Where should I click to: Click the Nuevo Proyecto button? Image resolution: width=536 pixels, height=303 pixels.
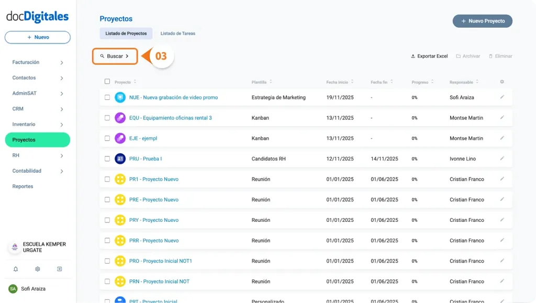pyautogui.click(x=482, y=21)
